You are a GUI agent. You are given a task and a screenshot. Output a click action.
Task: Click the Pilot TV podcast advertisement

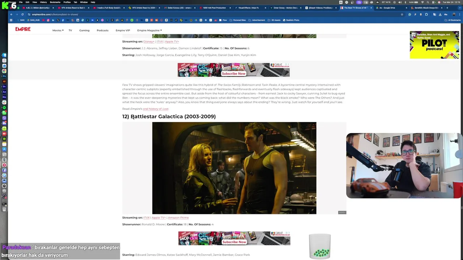(x=434, y=45)
